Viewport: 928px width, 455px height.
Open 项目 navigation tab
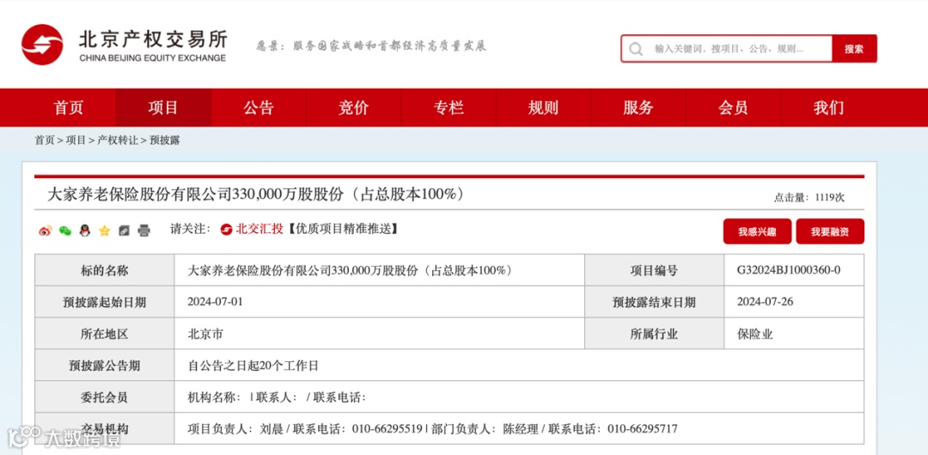(x=163, y=108)
